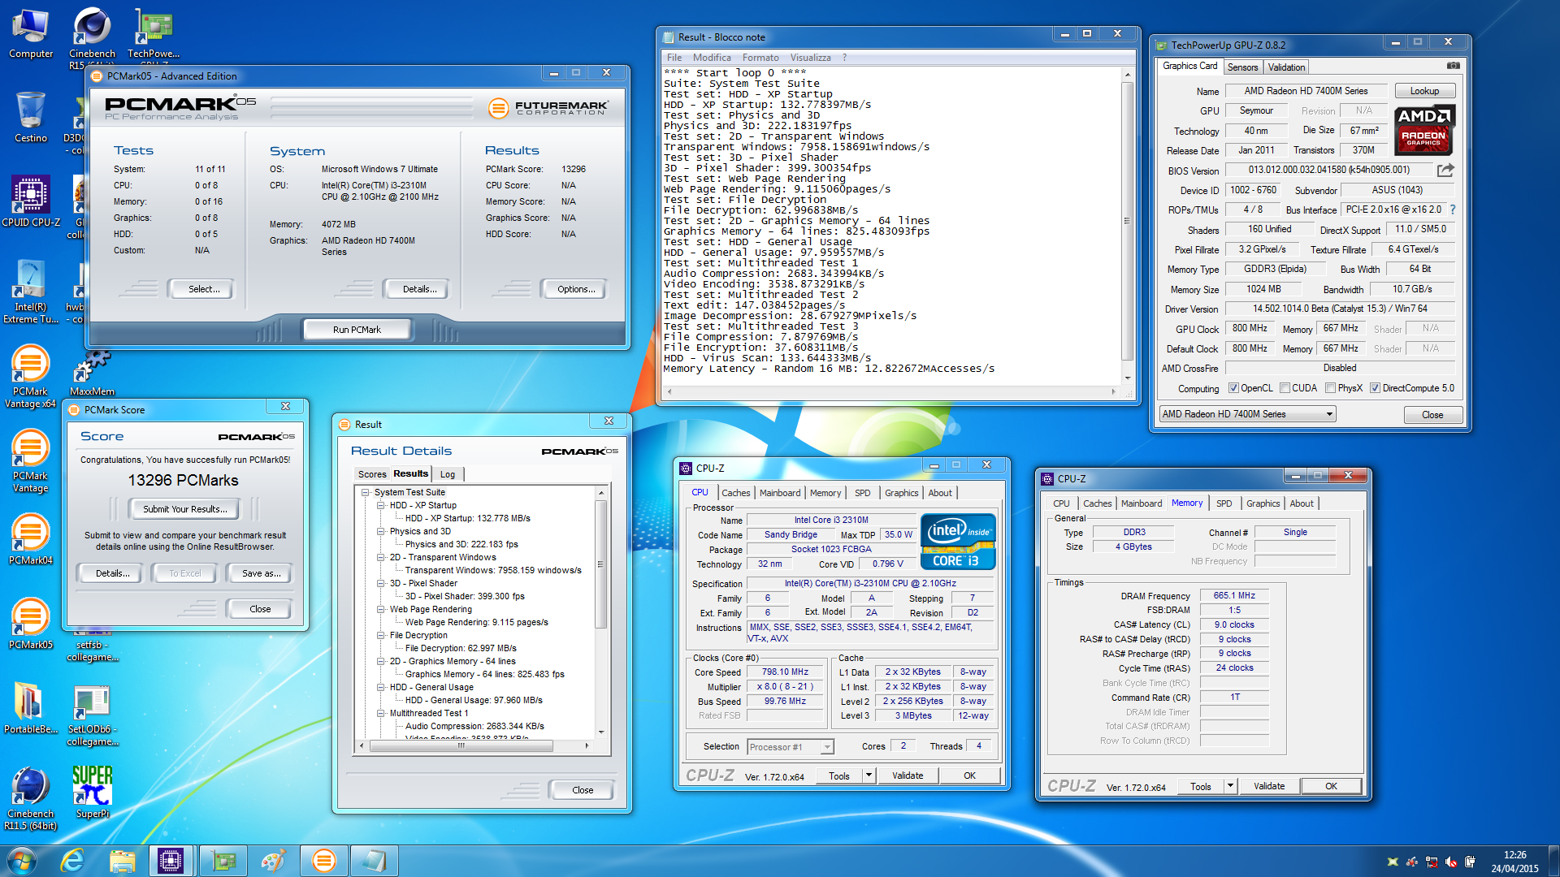Viewport: 1560px width, 877px height.
Task: Open Tools dropdown arrow in CPU-Z Memory window
Action: pos(1230,786)
